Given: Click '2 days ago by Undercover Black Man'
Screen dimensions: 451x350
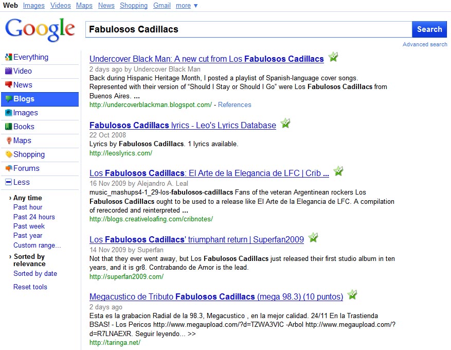Looking at the screenshot, I should point(145,69).
